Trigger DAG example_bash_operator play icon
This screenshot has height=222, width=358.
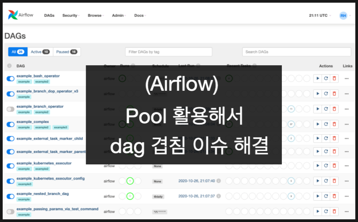pyautogui.click(x=317, y=79)
